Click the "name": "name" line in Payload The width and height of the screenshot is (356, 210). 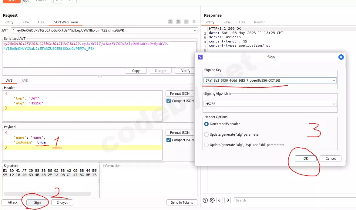[29, 137]
